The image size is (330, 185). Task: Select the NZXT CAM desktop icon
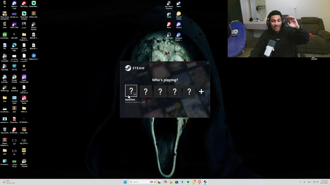coord(14,25)
